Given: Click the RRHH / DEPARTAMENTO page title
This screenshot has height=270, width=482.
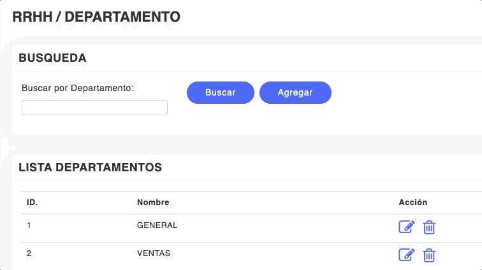Looking at the screenshot, I should point(96,17).
